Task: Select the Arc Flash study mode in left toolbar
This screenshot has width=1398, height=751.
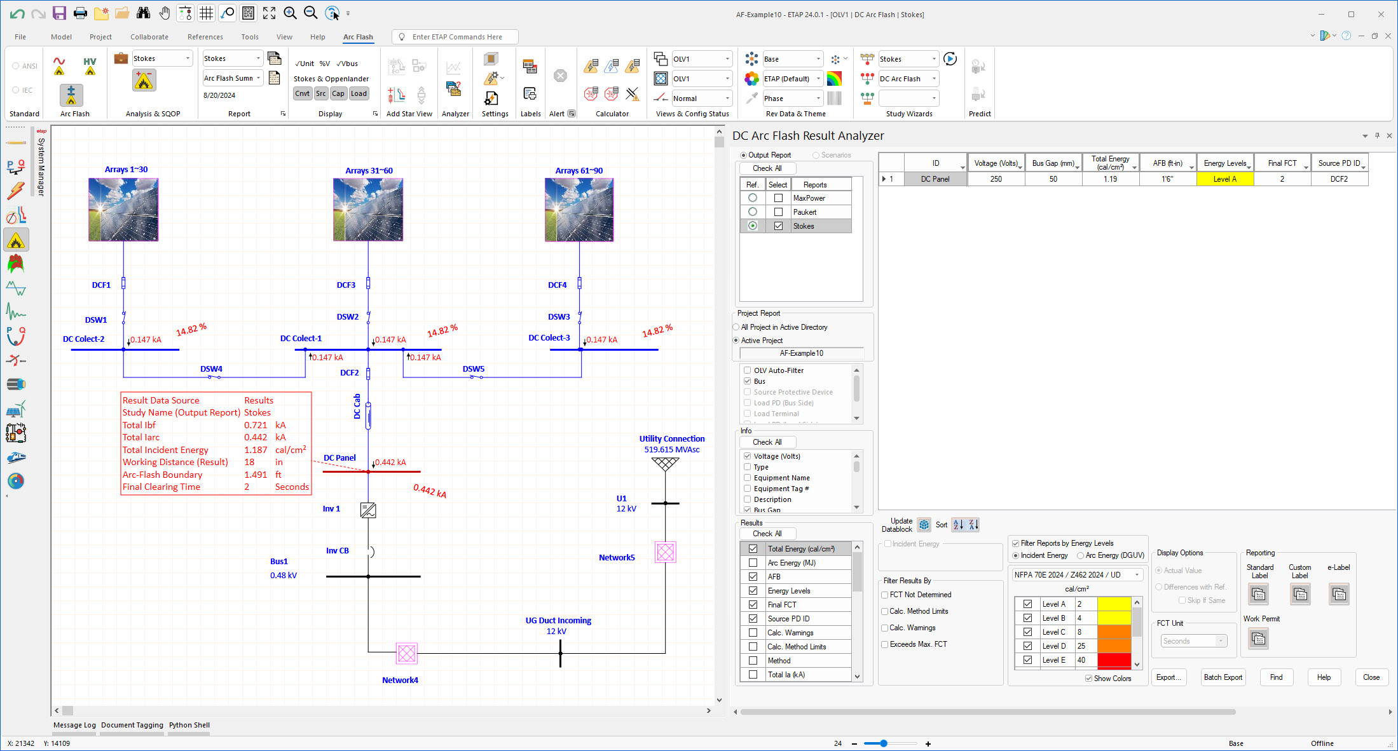Action: (x=15, y=240)
